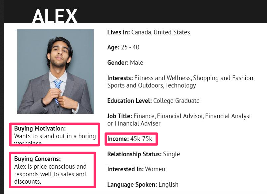
Task: Click the 'Buying Motivation' heading
Action: point(40,129)
